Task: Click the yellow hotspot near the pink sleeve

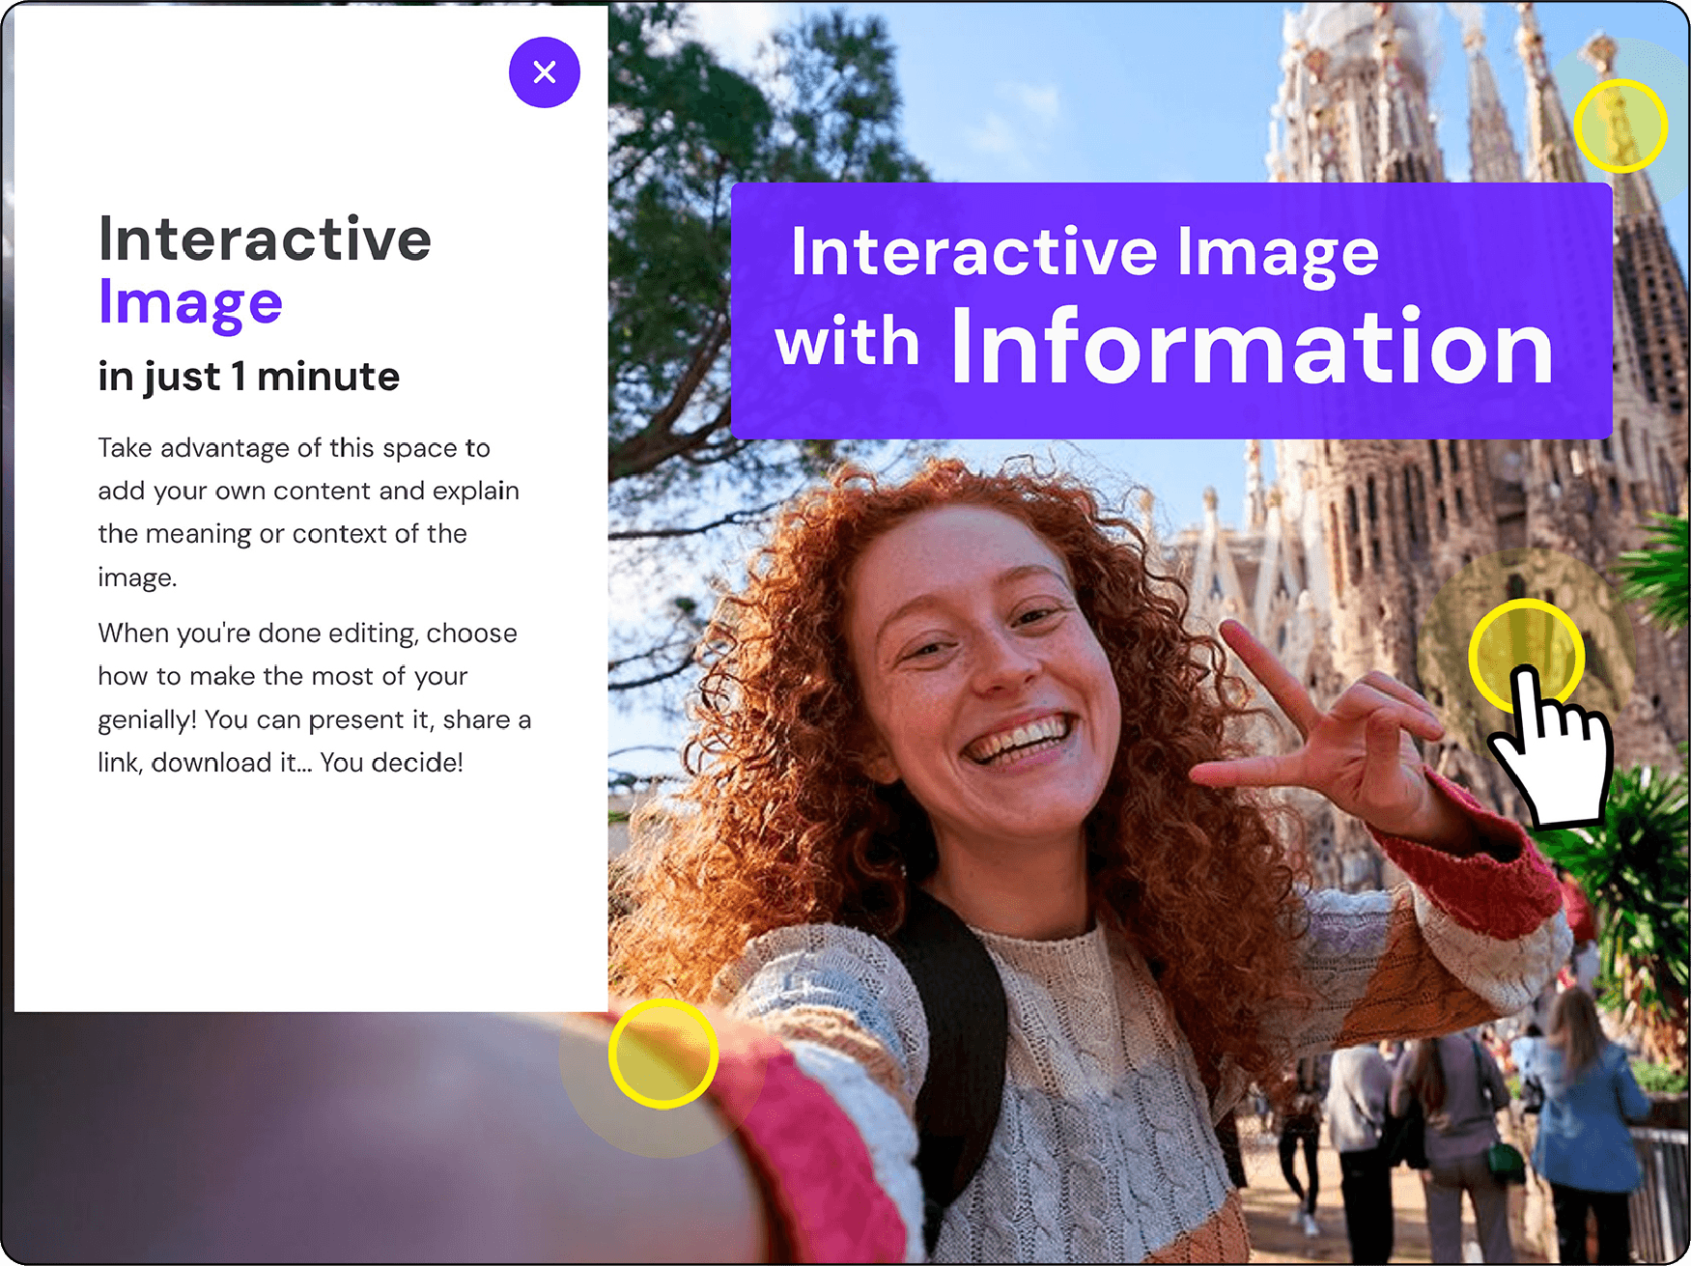Action: [663, 1054]
